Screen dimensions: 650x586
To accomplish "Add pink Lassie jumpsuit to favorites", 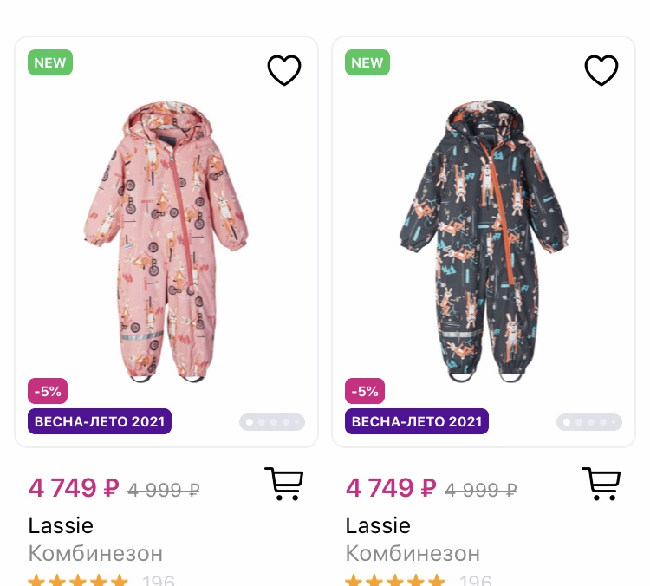I will click(283, 70).
